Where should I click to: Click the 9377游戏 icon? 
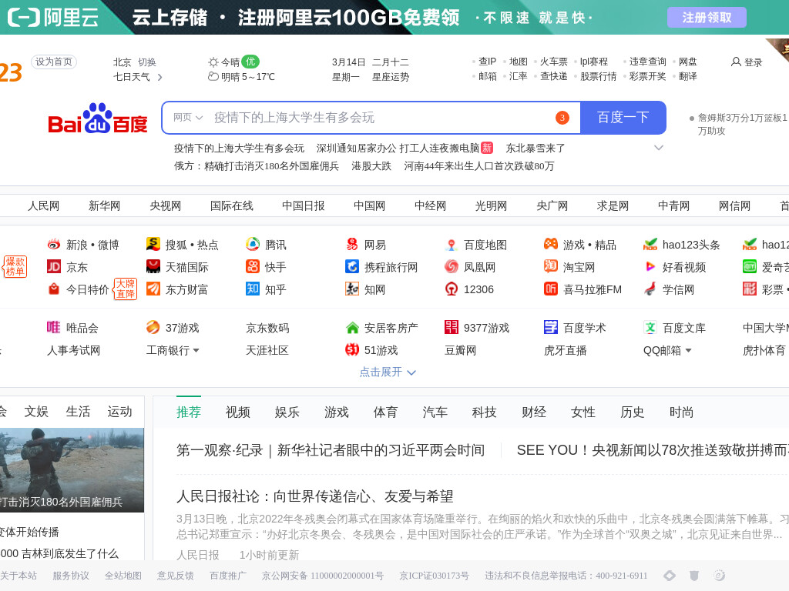click(452, 327)
